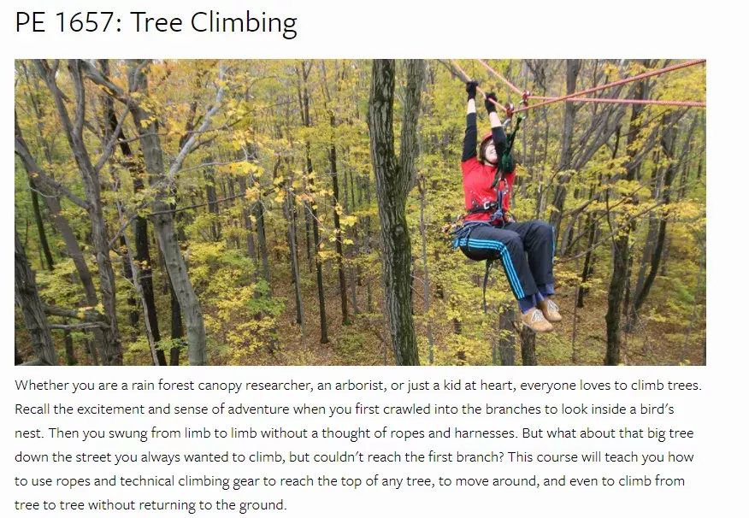
Task: Click the "PE 1657: Tree Climbing" heading
Action: click(156, 23)
